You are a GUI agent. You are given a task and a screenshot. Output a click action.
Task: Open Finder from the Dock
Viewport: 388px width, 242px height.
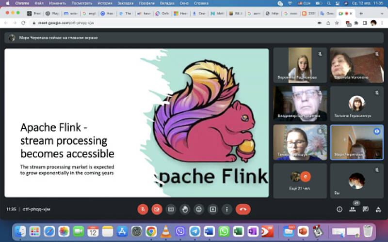pyautogui.click(x=20, y=231)
